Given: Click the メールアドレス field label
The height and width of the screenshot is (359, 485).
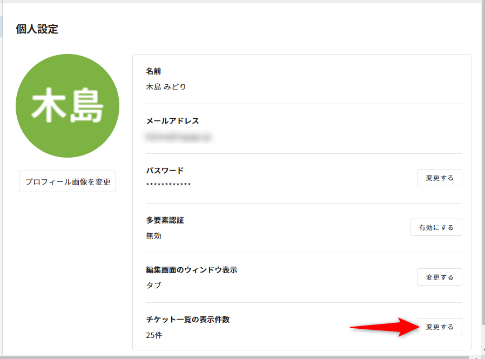Looking at the screenshot, I should [x=172, y=121].
